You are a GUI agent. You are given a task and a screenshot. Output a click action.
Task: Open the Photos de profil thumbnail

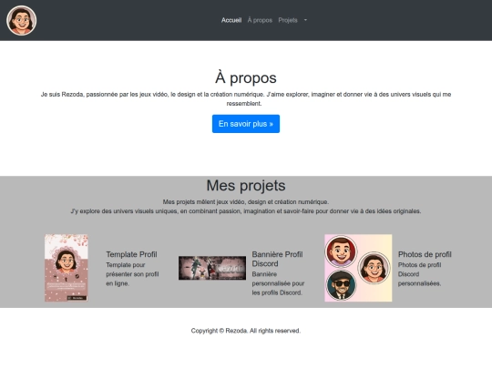358,268
